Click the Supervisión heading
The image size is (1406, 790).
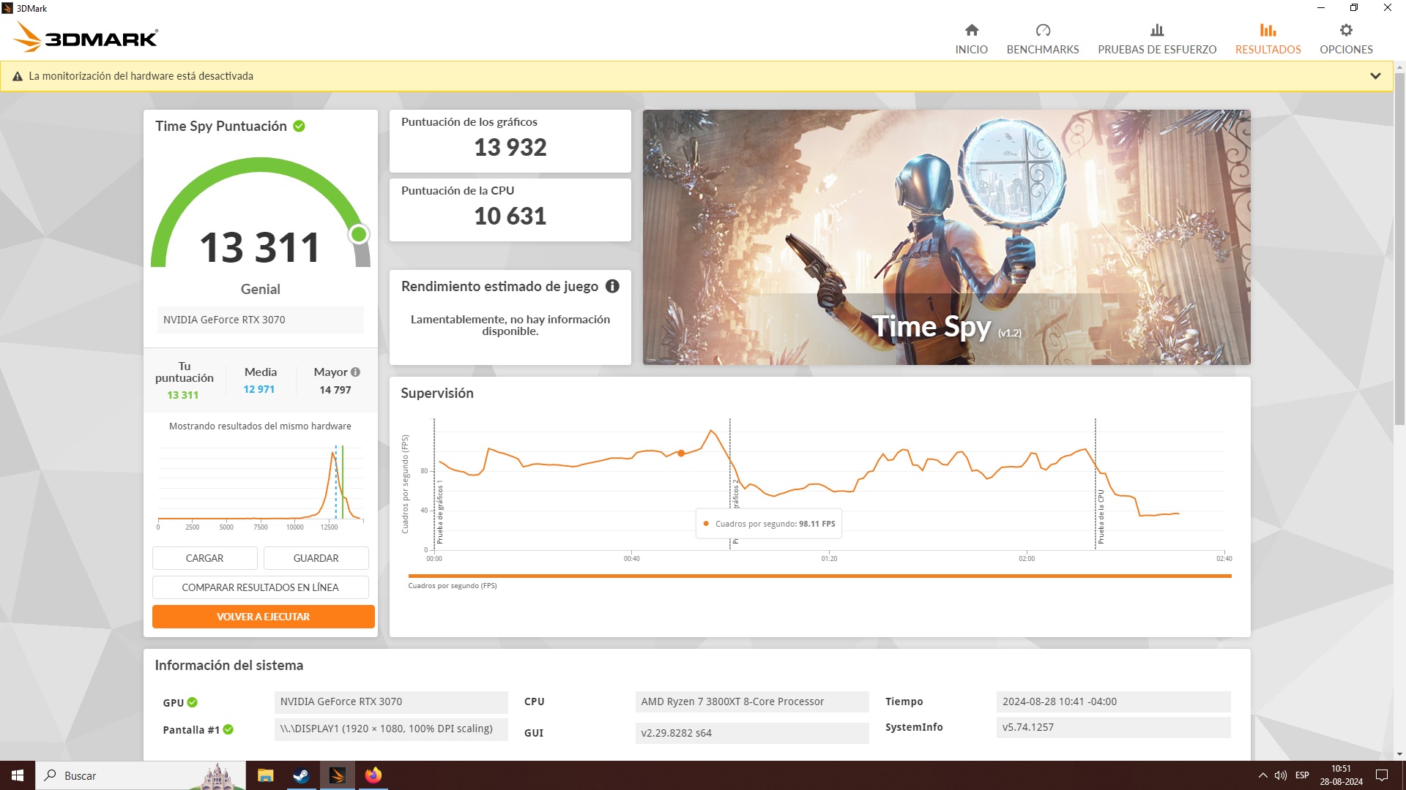pos(437,394)
